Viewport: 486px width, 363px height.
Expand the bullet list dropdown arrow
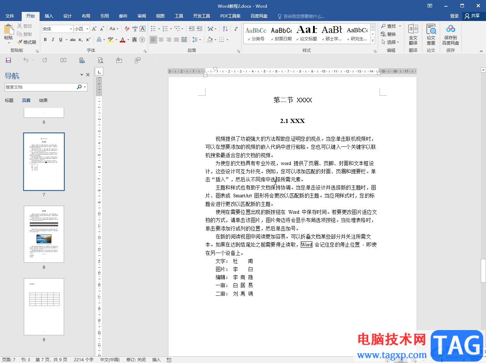(x=159, y=29)
